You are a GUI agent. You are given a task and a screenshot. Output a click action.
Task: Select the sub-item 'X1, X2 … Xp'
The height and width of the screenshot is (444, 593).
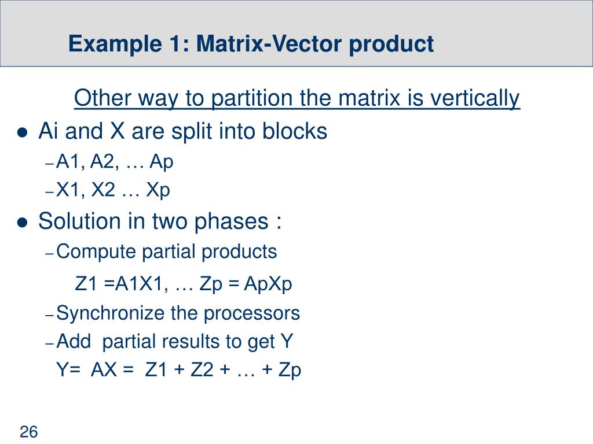[113, 190]
